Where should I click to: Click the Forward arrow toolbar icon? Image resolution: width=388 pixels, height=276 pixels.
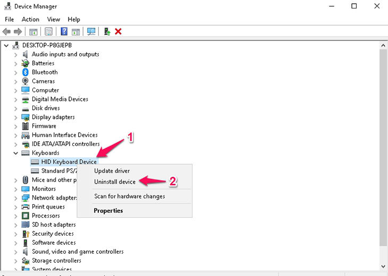click(x=18, y=32)
